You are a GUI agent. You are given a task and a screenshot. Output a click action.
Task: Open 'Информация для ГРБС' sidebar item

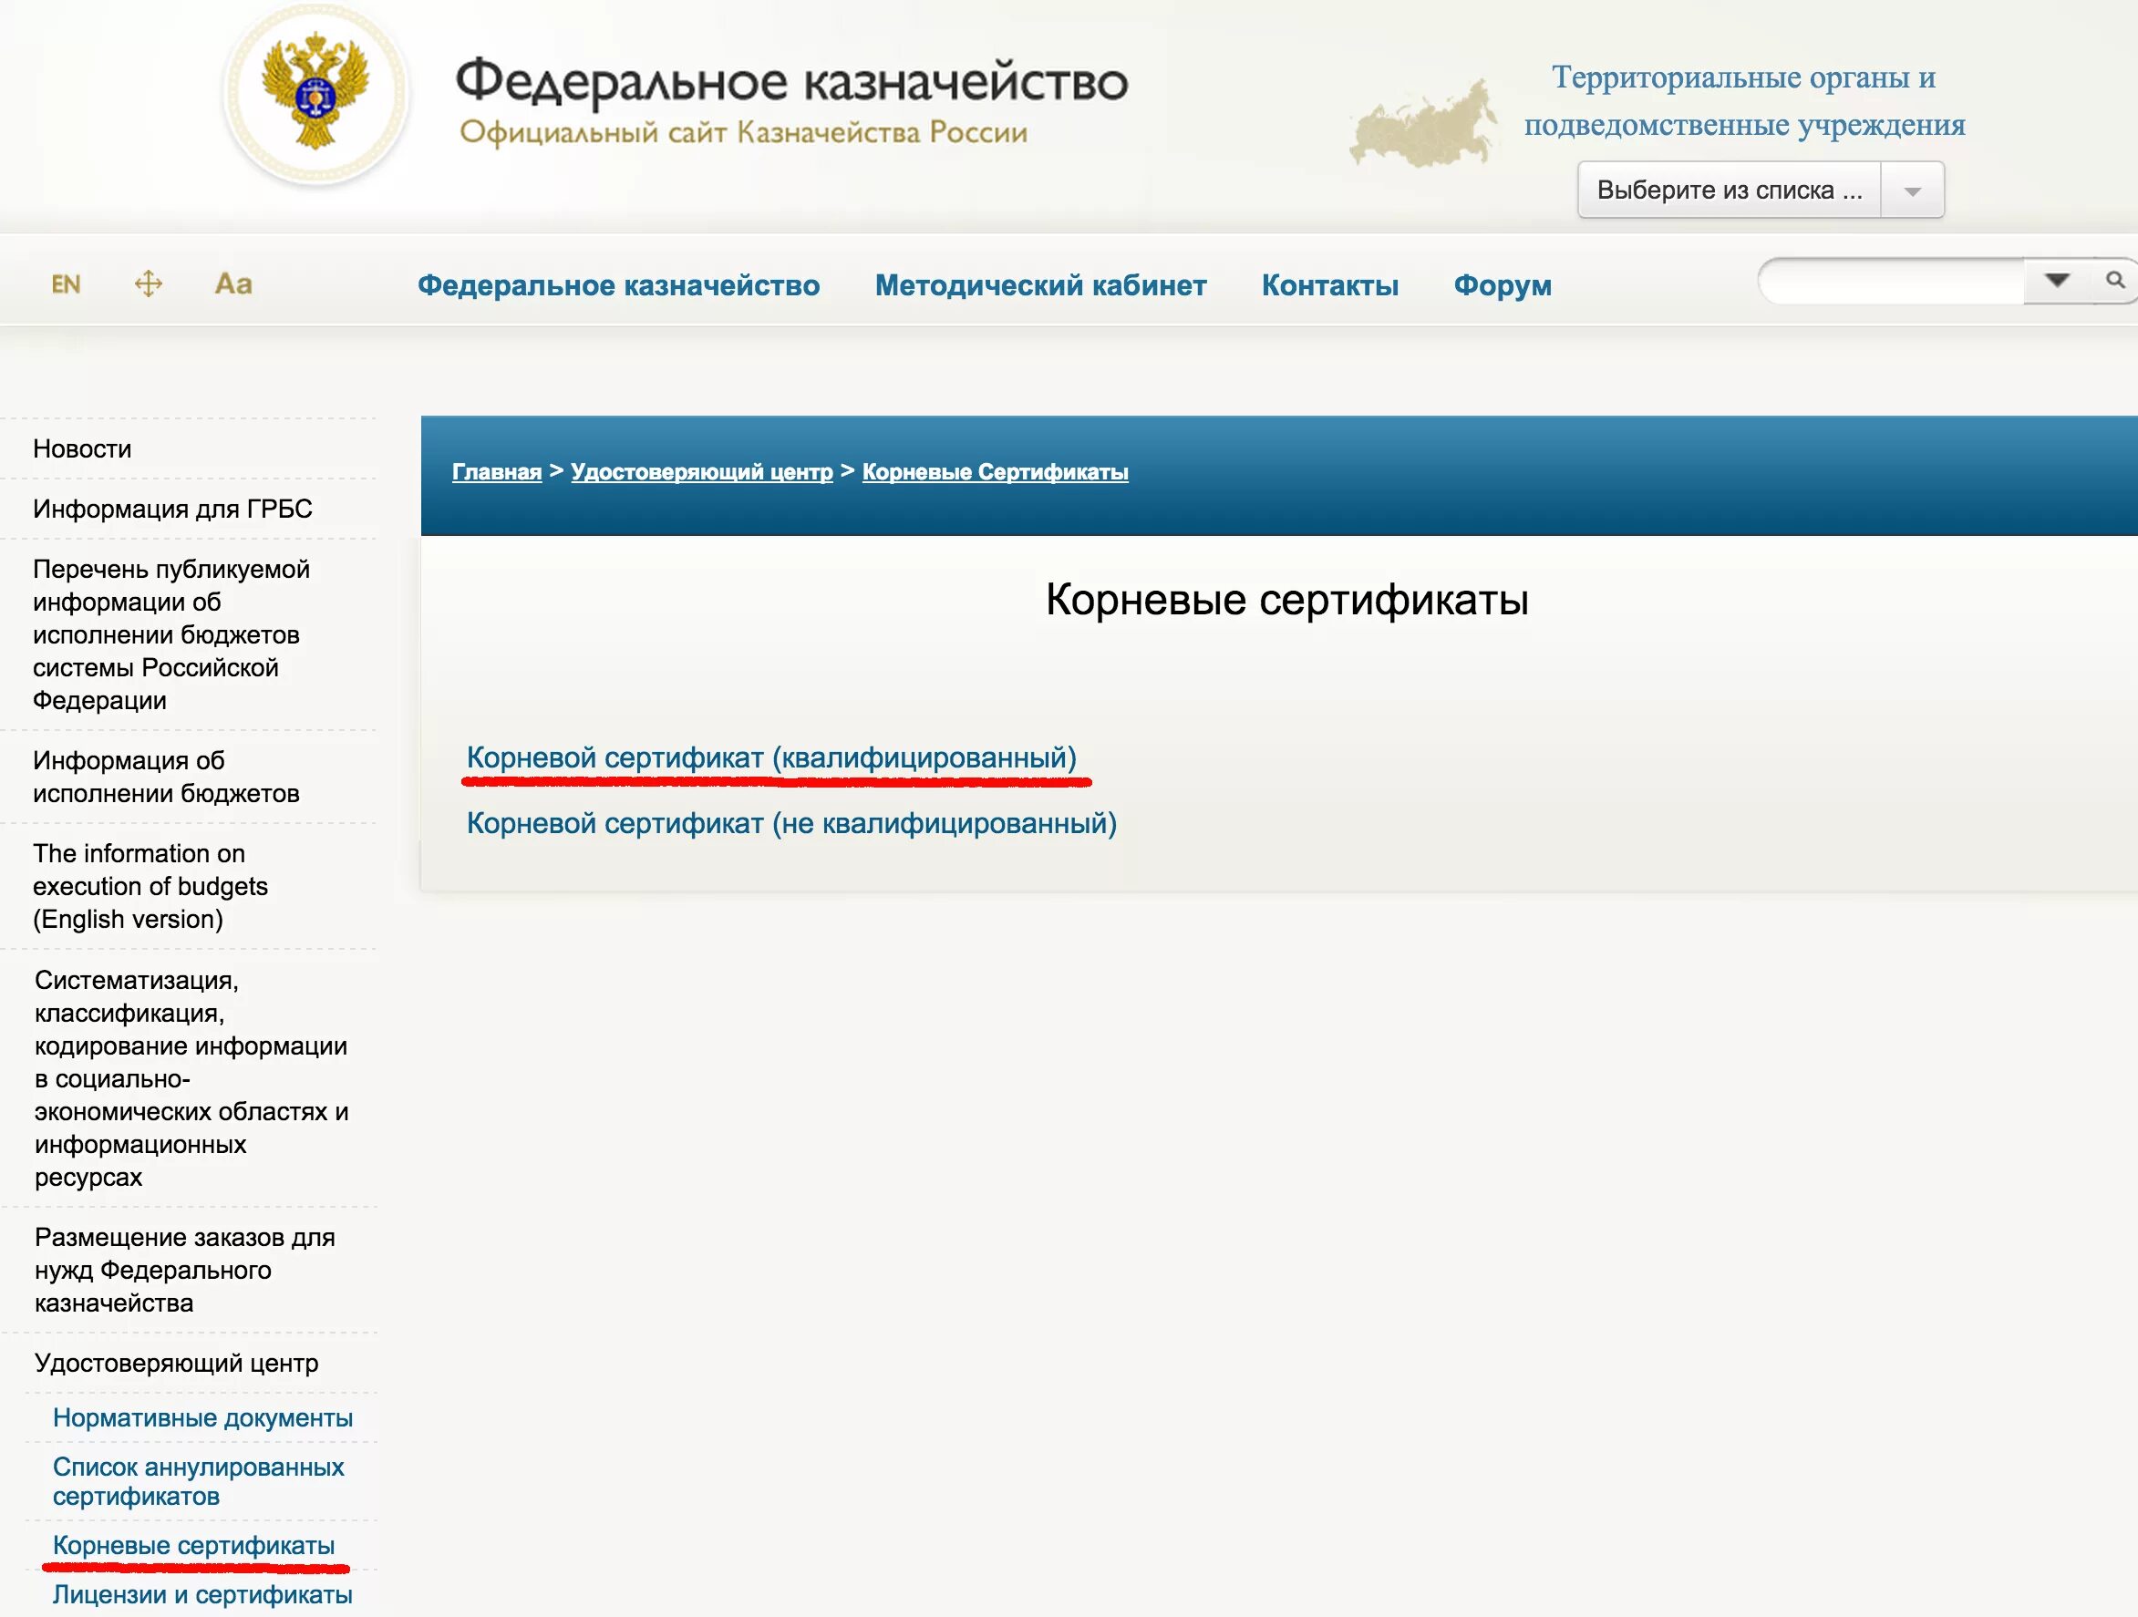(x=173, y=509)
